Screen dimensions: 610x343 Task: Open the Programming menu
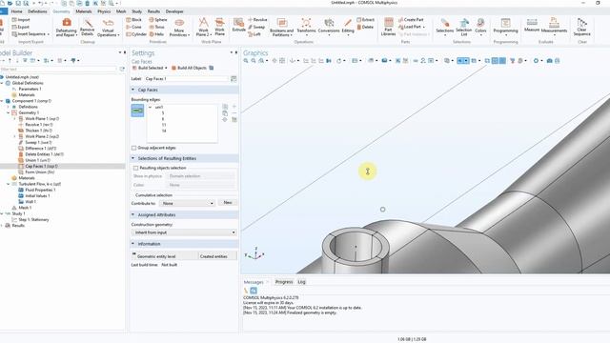[x=505, y=28]
